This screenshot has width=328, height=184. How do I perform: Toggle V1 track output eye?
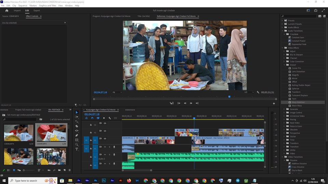click(105, 139)
